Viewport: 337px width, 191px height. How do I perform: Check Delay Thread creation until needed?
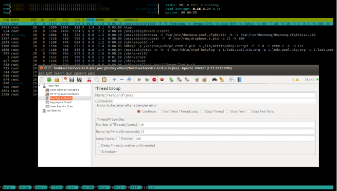point(98,145)
